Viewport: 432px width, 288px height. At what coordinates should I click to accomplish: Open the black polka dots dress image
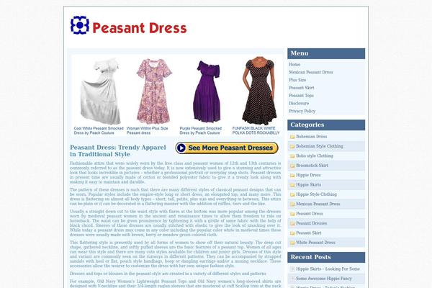click(x=258, y=91)
